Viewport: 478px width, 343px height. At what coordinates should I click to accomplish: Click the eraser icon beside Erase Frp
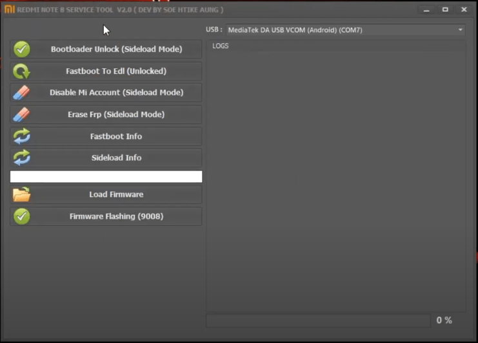pos(22,115)
